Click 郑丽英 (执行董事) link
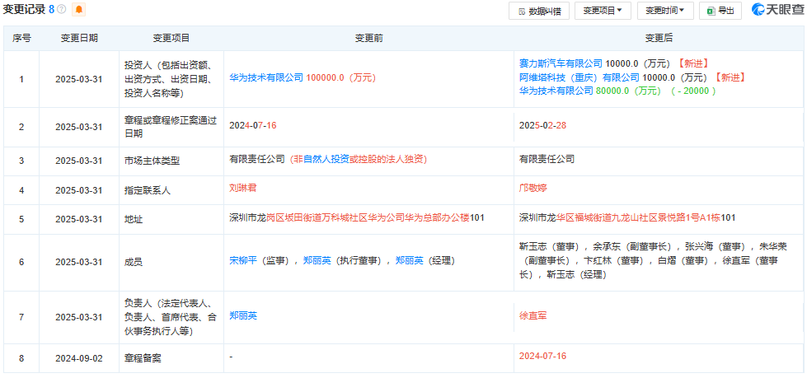 [316, 261]
